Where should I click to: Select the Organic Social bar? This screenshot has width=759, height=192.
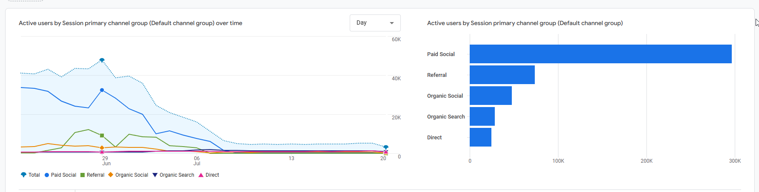491,96
